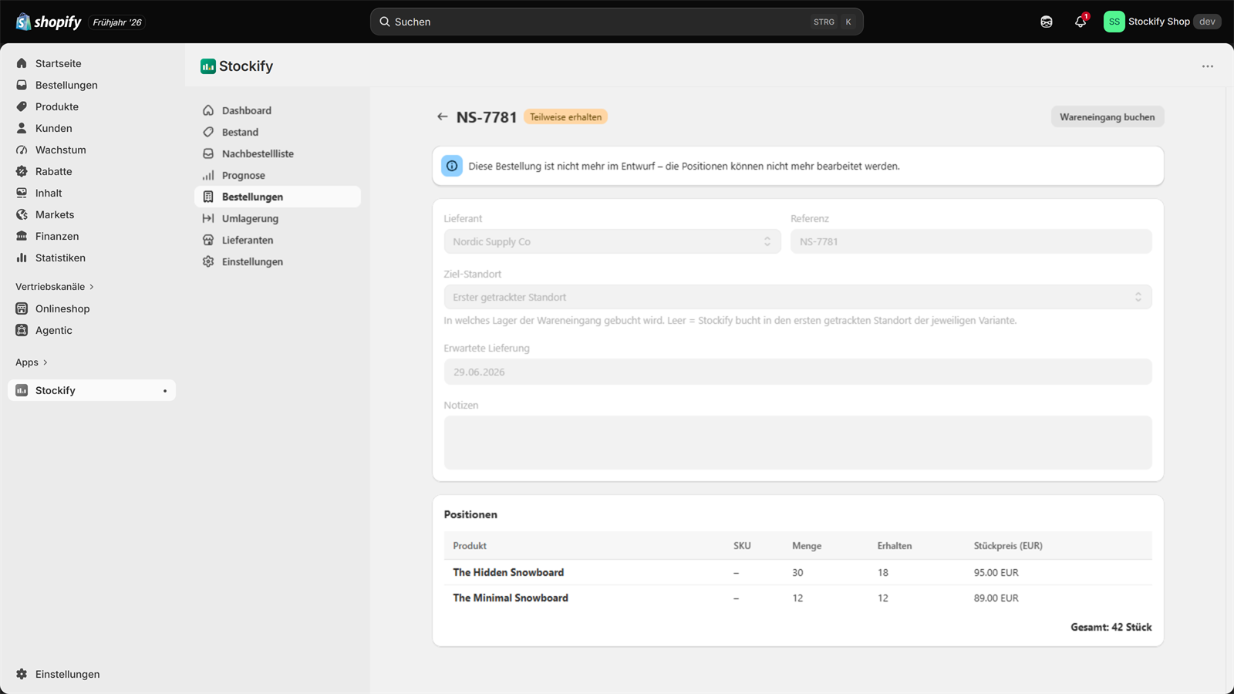The width and height of the screenshot is (1234, 694).
Task: Click the 95.00 EUR unit price
Action: (996, 572)
